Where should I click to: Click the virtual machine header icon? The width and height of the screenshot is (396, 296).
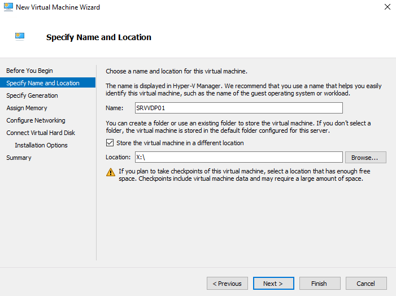(20, 37)
